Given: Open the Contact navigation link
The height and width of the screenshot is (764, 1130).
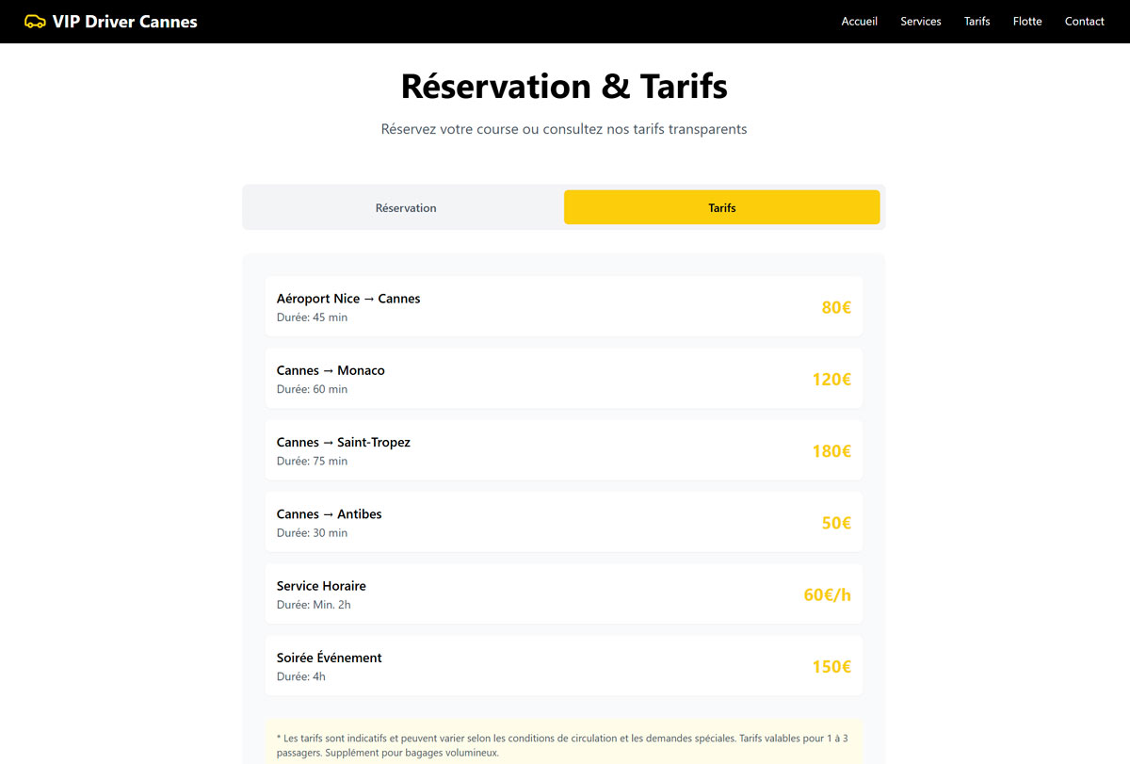Looking at the screenshot, I should coord(1084,22).
